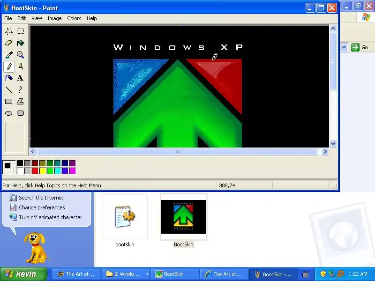Pick the dark green color swatch

(x=50, y=163)
